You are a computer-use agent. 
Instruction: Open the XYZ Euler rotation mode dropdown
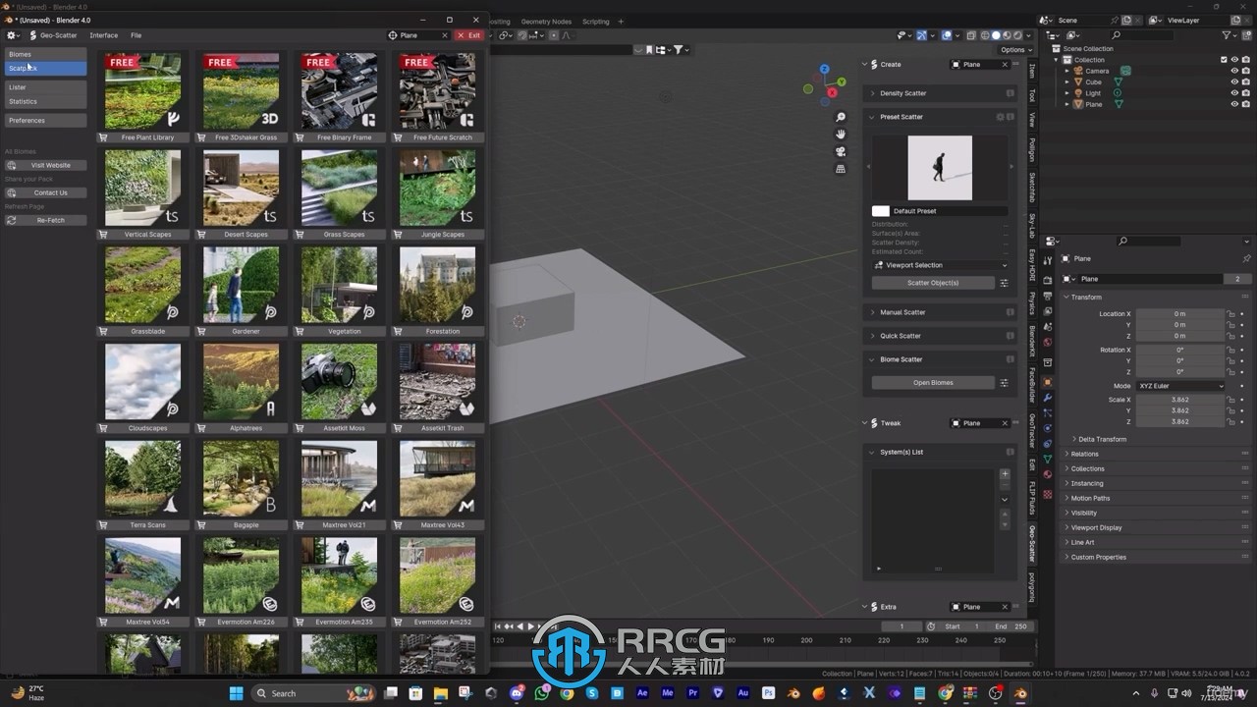pos(1181,386)
